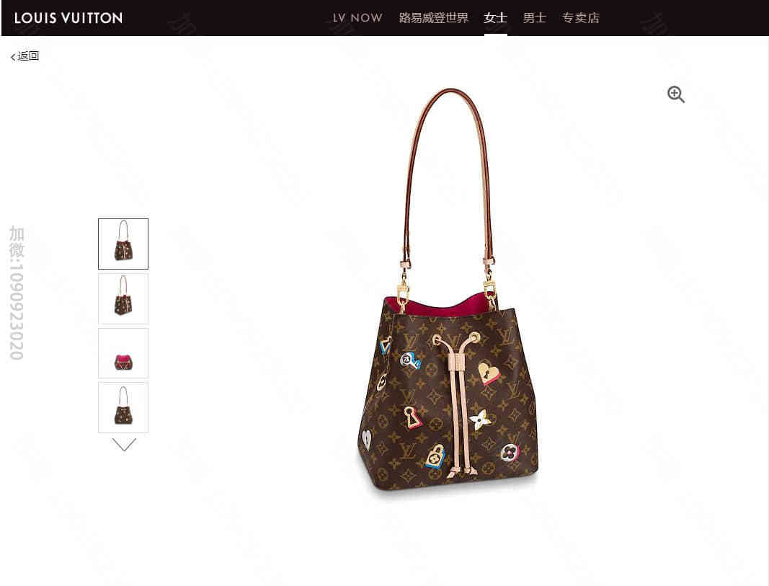Click the blue padlock patch on bag
Image resolution: width=769 pixels, height=586 pixels.
(435, 456)
